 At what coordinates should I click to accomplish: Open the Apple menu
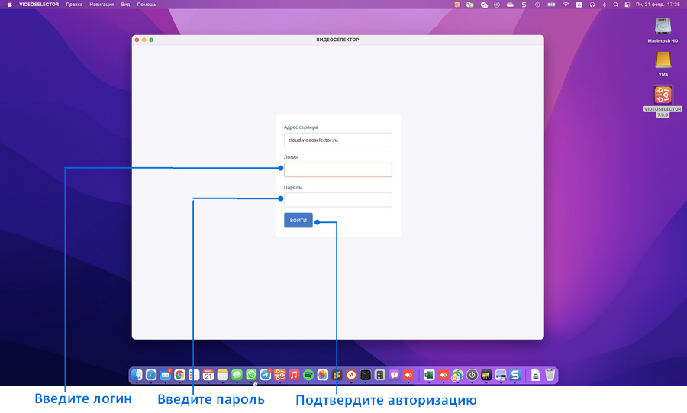tap(10, 5)
